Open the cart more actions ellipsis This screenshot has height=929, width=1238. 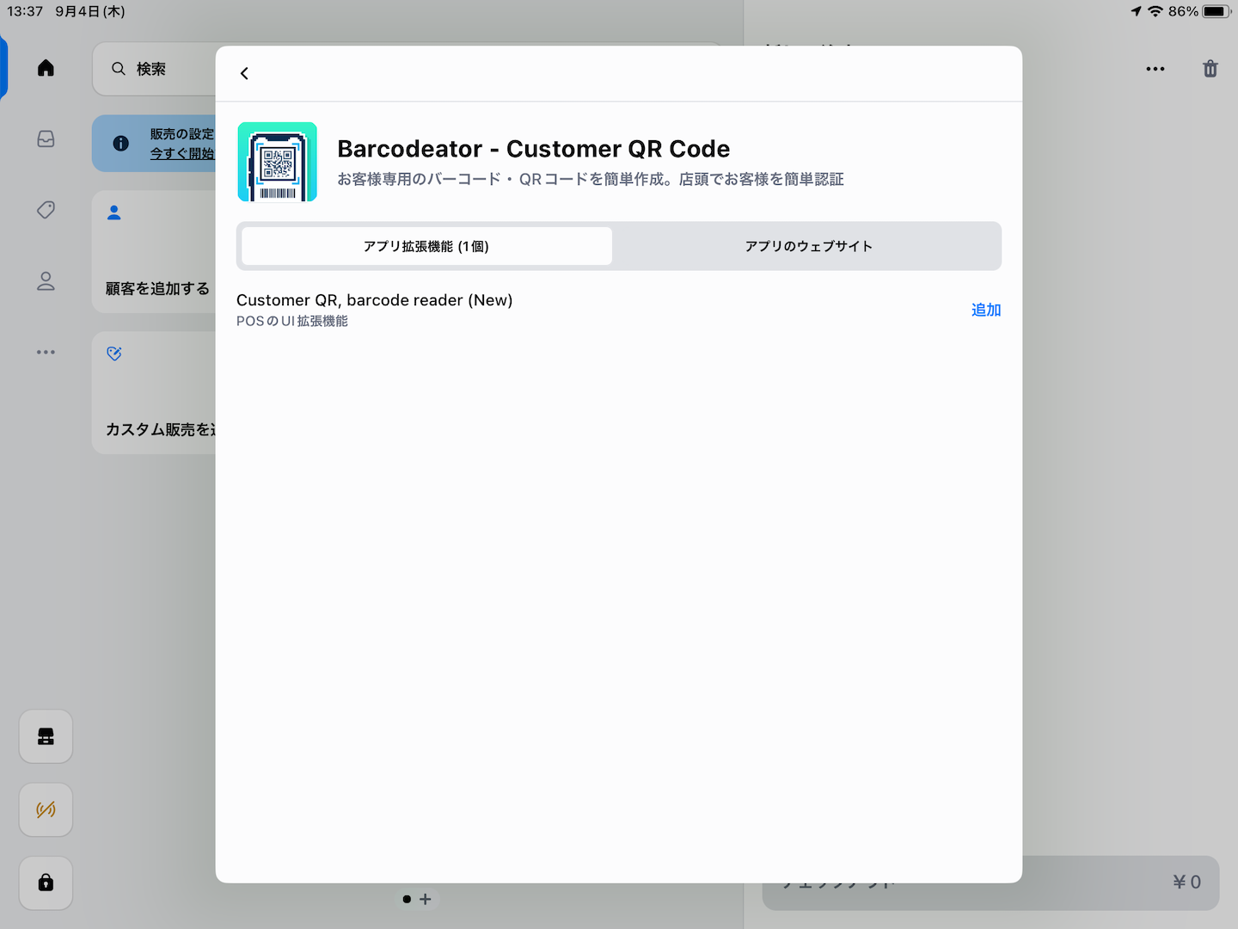pos(1155,69)
